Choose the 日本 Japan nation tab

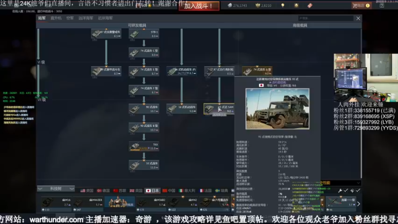pyautogui.click(x=152, y=191)
